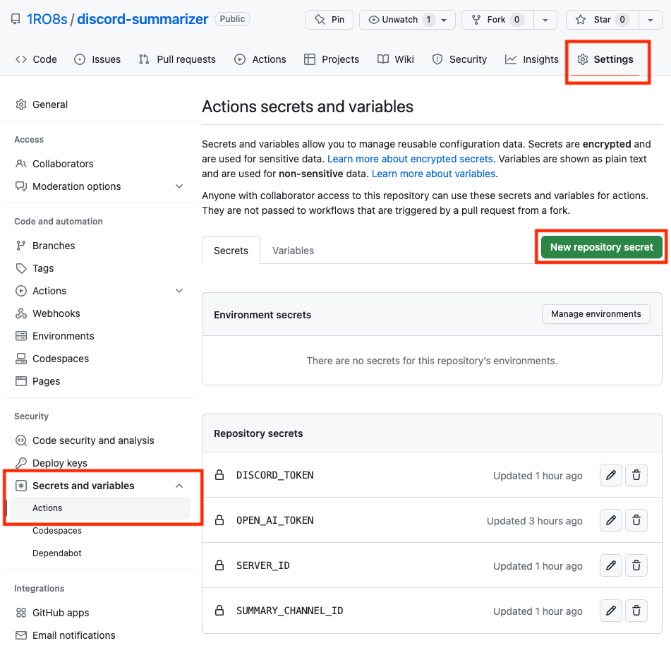Delete the OPEN_AI_TOKEN secret trash icon
This screenshot has width=671, height=648.
pos(636,520)
